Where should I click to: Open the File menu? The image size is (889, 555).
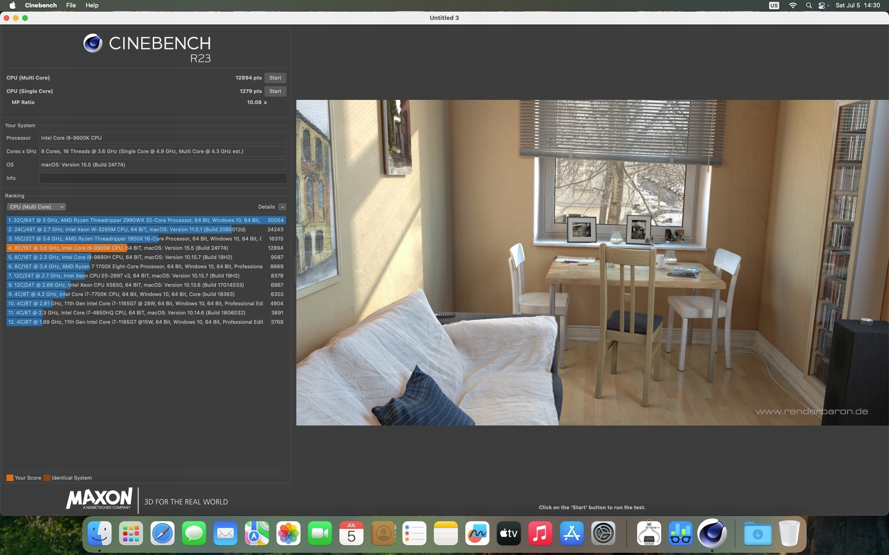click(71, 5)
